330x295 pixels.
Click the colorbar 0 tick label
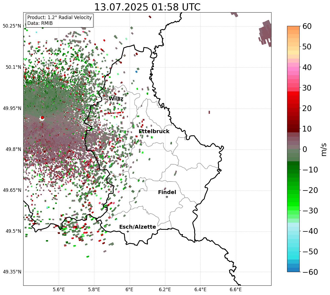click(x=305, y=149)
